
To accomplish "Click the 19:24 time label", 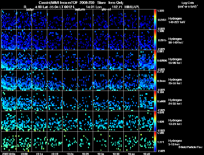I will pos(70,154).
